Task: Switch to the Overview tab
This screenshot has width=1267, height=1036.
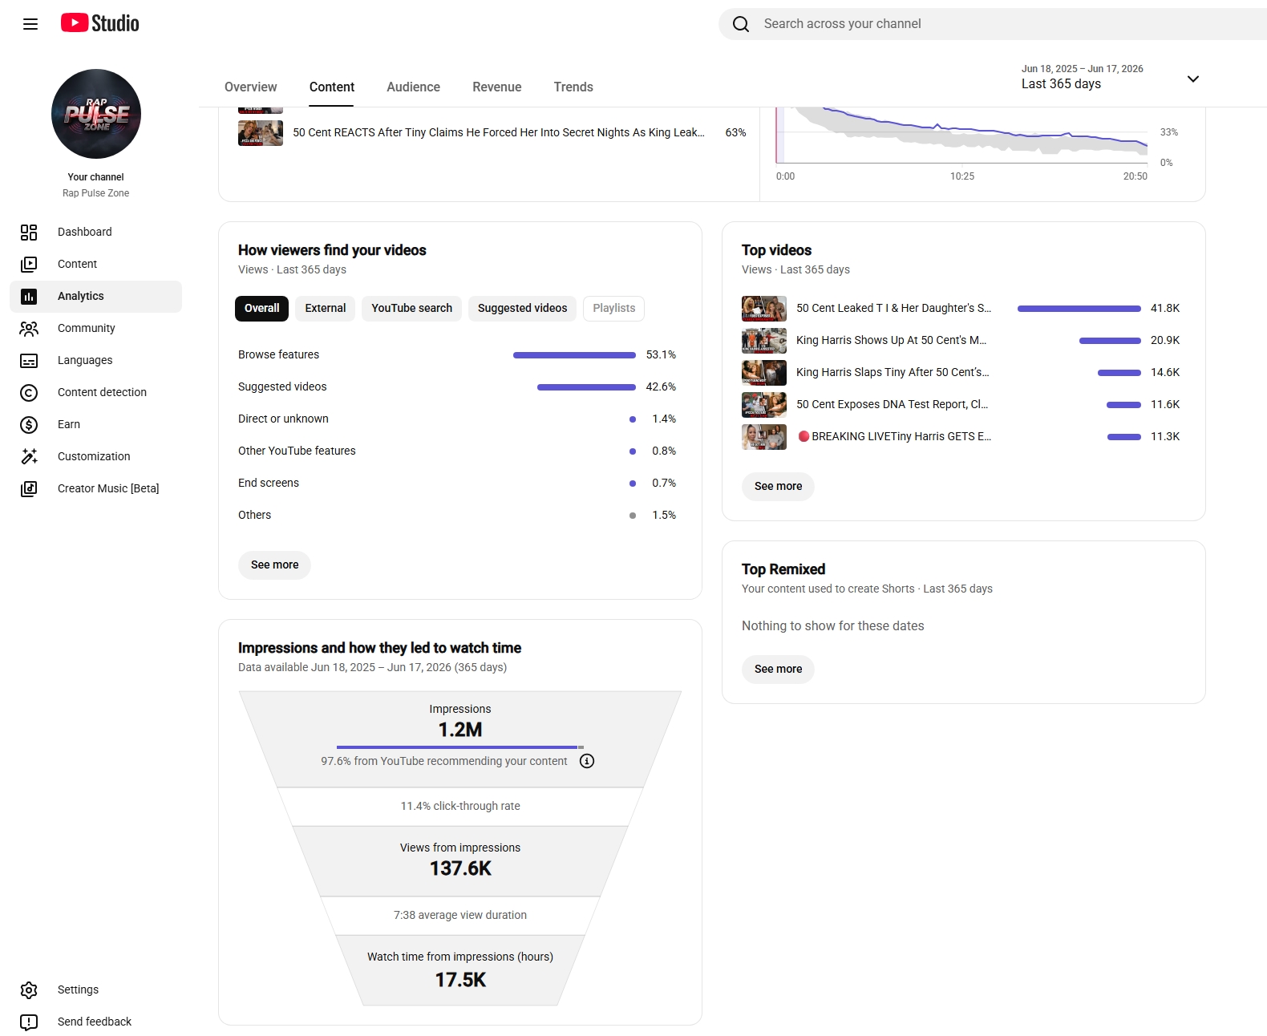Action: coord(250,87)
